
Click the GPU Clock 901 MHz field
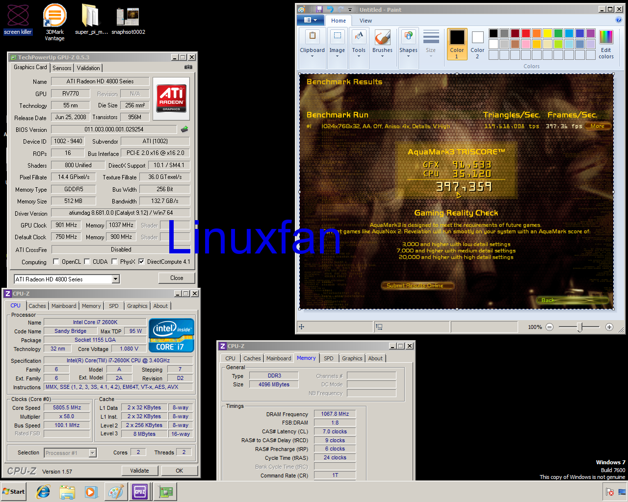[x=66, y=226]
